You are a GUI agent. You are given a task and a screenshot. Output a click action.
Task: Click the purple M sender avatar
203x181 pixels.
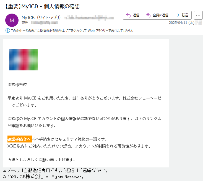coord(12,20)
